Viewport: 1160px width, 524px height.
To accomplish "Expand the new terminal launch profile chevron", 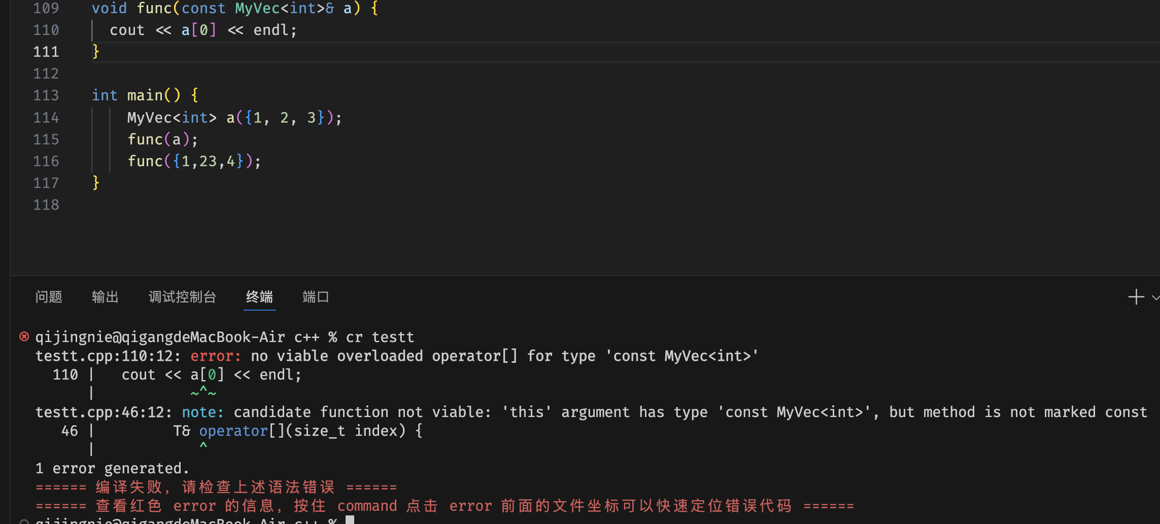I will (1155, 297).
